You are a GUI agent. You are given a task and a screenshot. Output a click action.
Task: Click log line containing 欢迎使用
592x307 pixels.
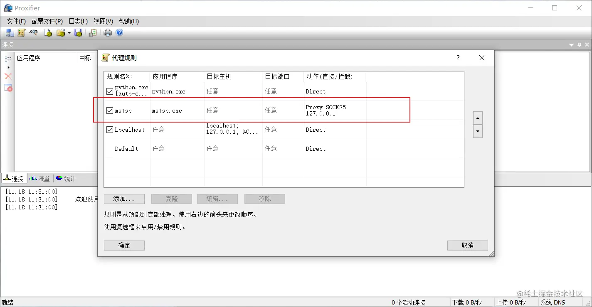(x=52, y=199)
